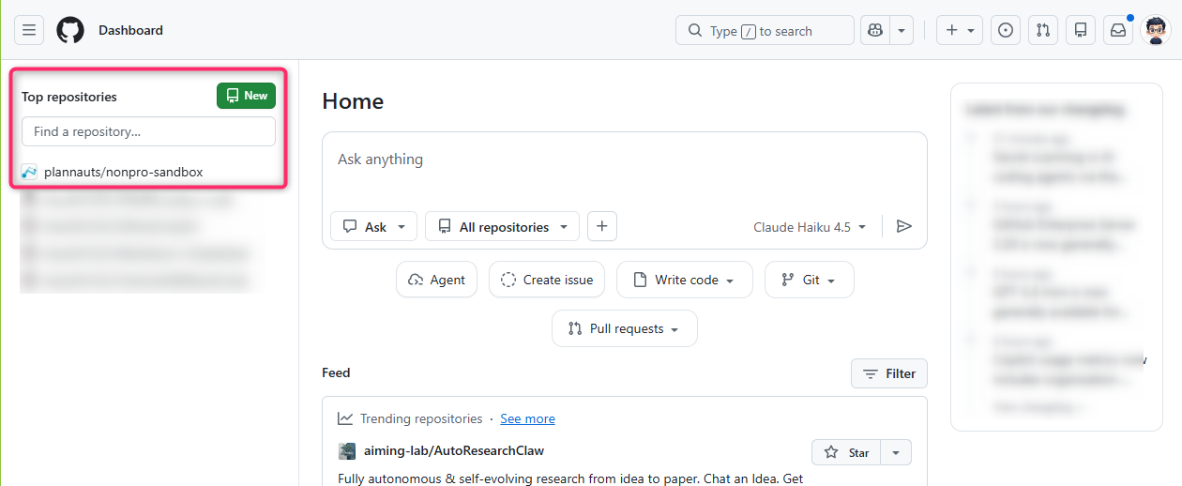Click the plus attachment button

[602, 226]
